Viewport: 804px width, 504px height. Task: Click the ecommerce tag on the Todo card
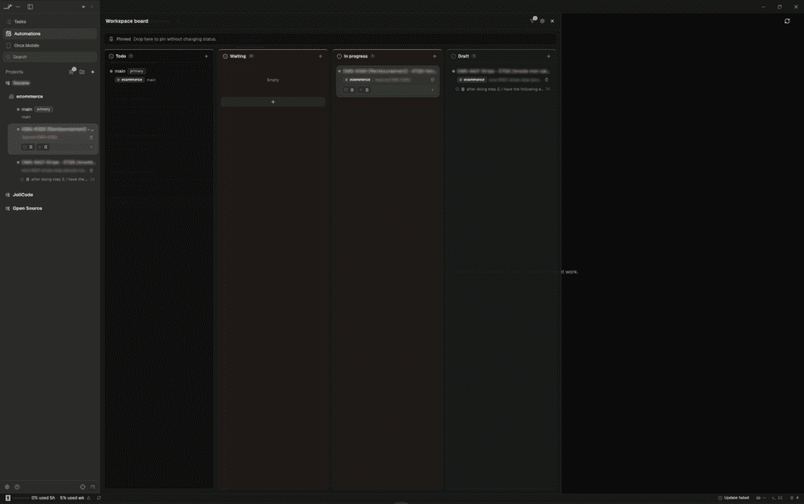tap(130, 80)
